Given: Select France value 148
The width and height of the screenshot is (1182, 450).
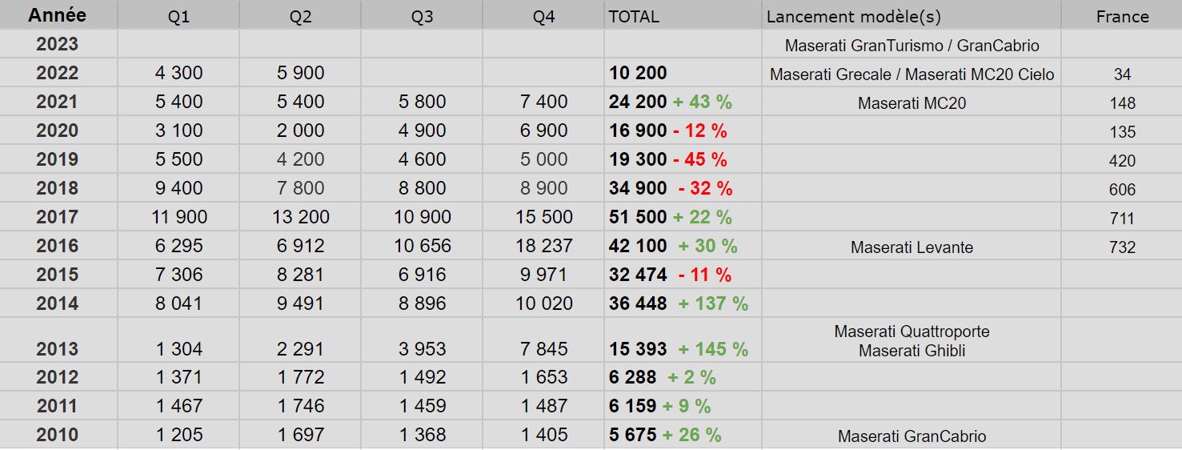Looking at the screenshot, I should coord(1122,103).
